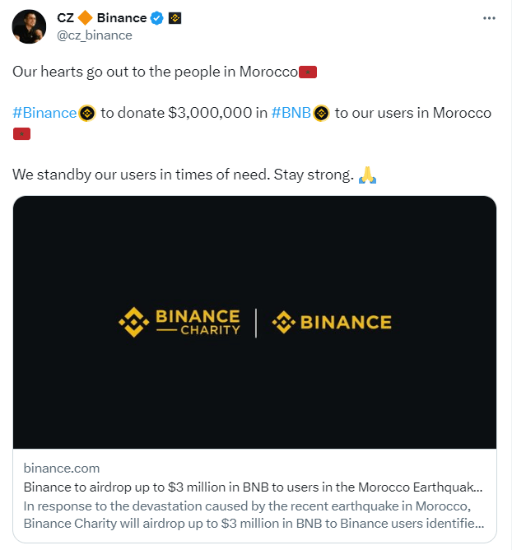Open the @cz_binance handle

95,35
